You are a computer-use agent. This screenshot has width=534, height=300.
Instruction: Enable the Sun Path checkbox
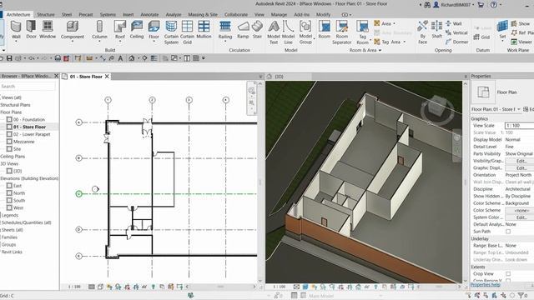508,232
